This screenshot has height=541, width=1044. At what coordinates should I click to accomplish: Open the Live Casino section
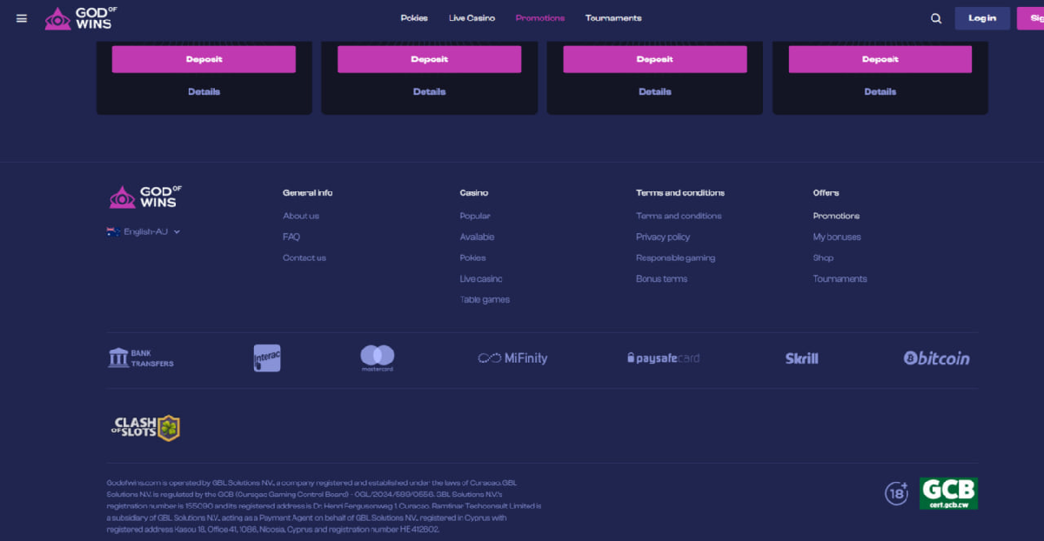click(x=472, y=17)
